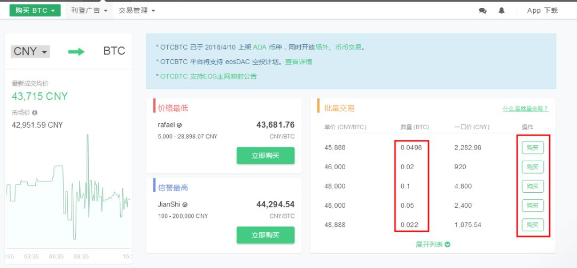Click 立即购买 for JianShi's offer
This screenshot has height=268, width=577.
coord(266,235)
